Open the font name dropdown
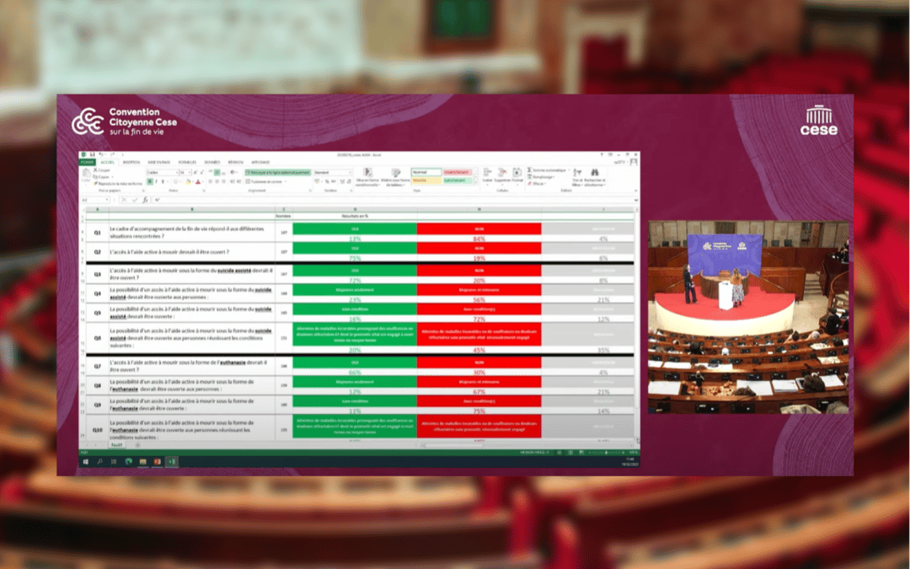 click(x=176, y=172)
